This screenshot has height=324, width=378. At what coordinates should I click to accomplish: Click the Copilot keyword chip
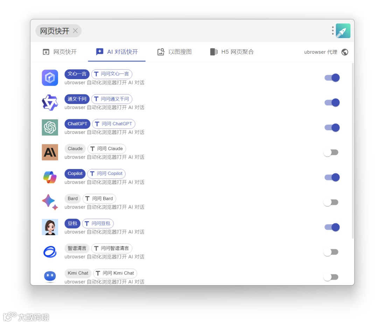[x=75, y=174]
